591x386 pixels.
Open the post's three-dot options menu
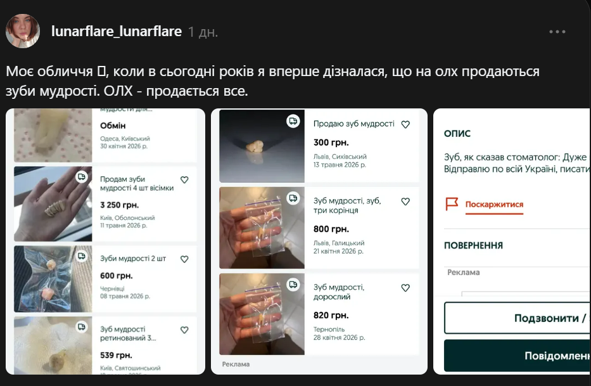[557, 32]
